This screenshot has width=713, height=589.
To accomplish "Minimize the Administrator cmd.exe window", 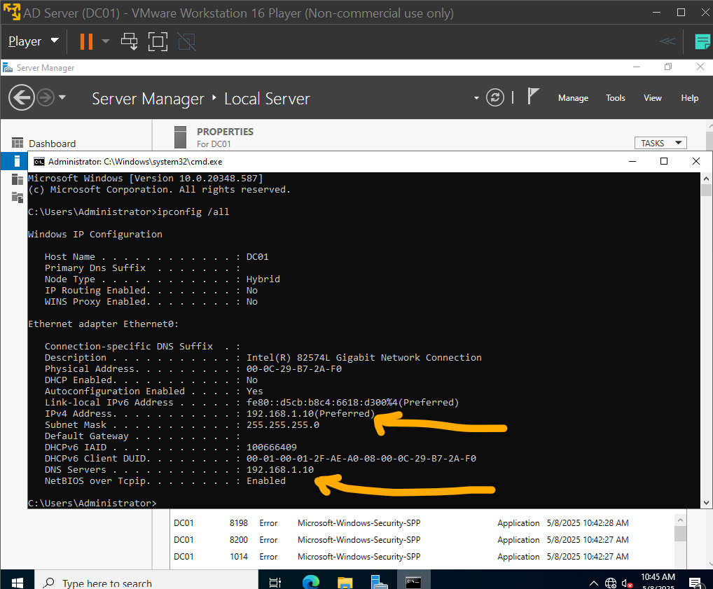I will [x=632, y=162].
